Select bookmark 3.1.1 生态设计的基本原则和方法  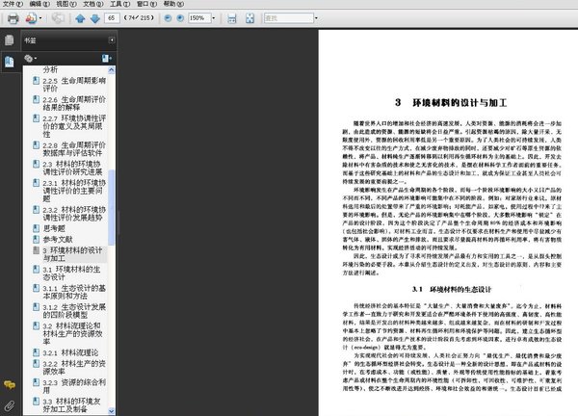[74, 292]
